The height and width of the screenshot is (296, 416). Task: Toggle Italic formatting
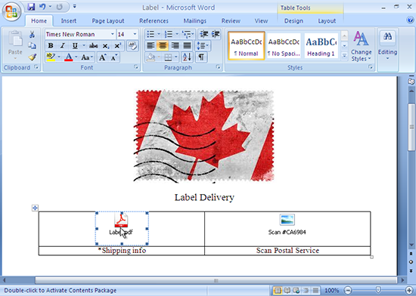click(62, 46)
